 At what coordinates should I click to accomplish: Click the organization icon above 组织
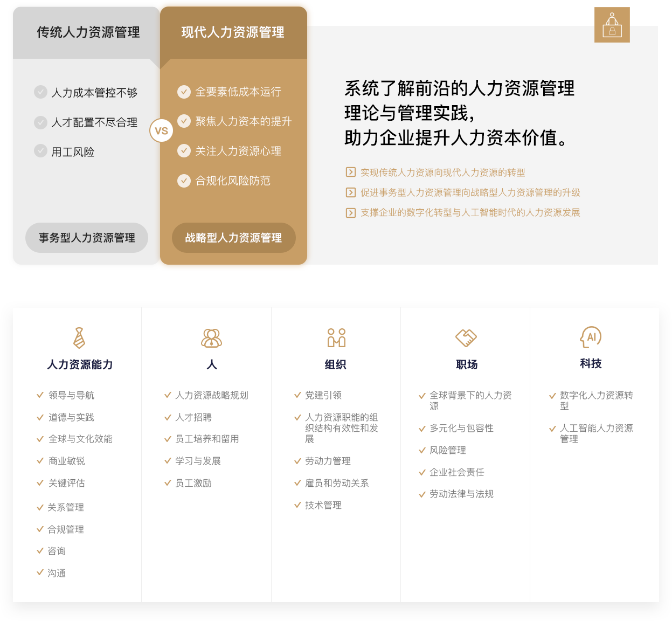click(336, 338)
